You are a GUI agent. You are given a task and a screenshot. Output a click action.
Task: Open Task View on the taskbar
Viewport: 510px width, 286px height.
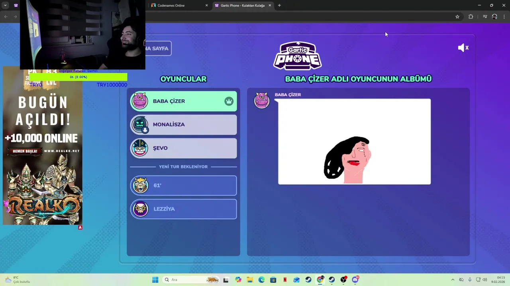pos(226,280)
